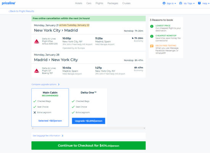Click Delta logo for New York to Madrid flight

[37, 41]
